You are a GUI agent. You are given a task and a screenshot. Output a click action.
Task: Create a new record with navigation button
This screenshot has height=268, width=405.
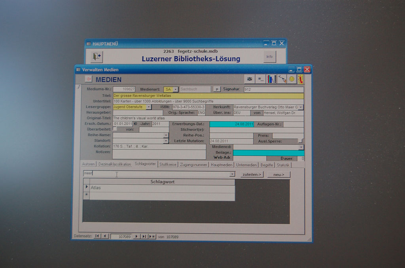point(152,236)
